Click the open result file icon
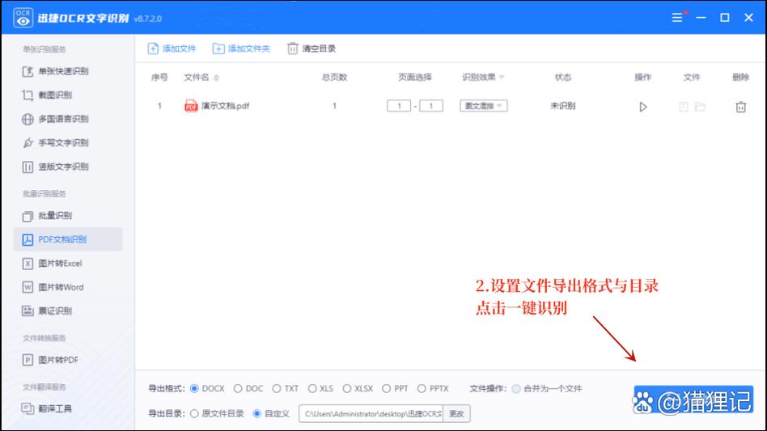The height and width of the screenshot is (431, 767). tap(684, 107)
